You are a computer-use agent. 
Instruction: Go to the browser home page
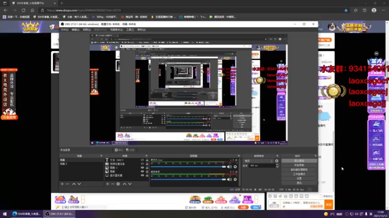coord(32,10)
